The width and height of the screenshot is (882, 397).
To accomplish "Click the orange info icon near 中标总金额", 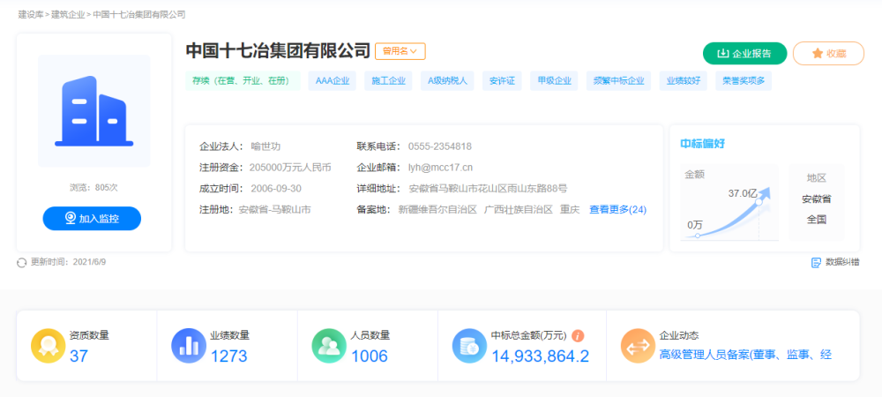I will click(578, 336).
